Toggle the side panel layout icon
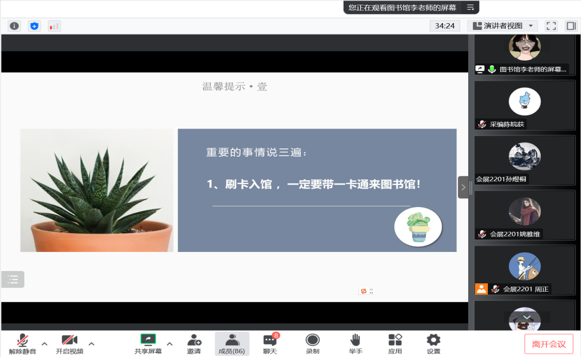Viewport: 581px width, 357px height. coord(571,26)
